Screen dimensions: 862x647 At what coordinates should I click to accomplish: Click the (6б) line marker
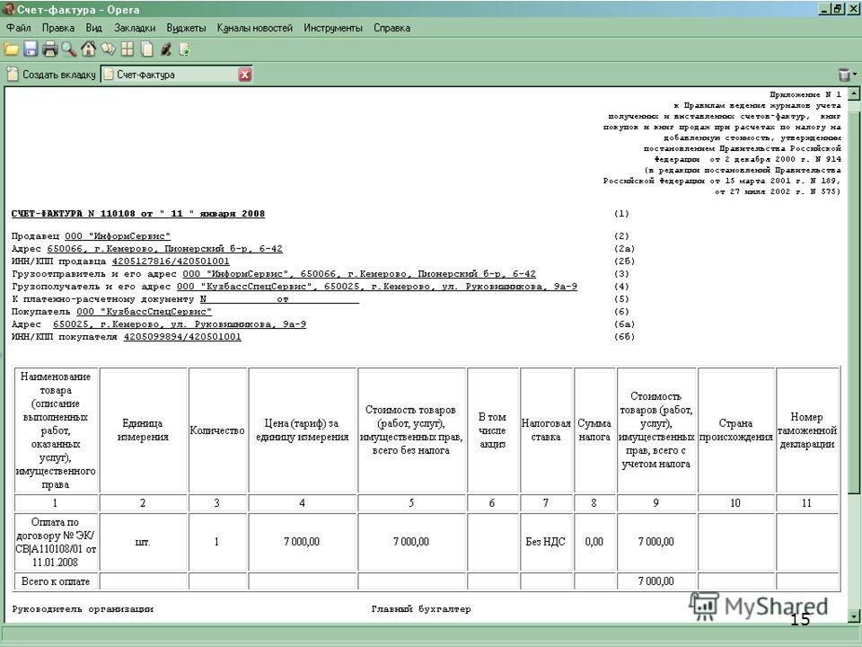coord(625,337)
